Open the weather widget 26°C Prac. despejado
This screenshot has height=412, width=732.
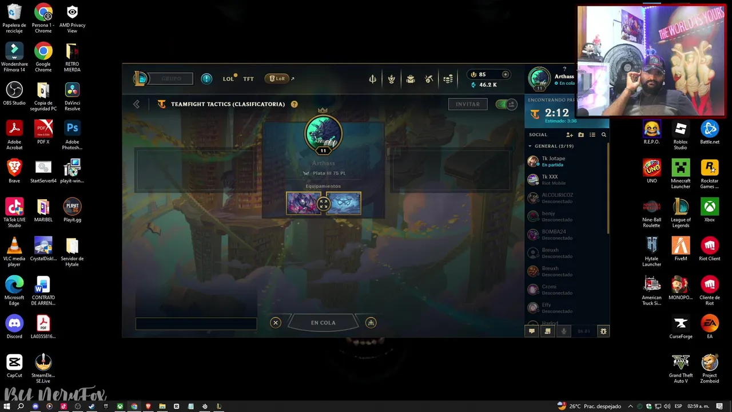[x=590, y=406]
